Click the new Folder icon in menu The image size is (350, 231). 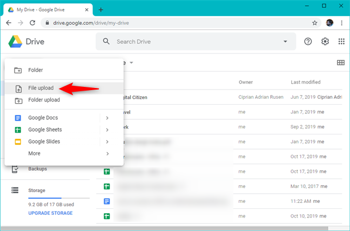[18, 70]
